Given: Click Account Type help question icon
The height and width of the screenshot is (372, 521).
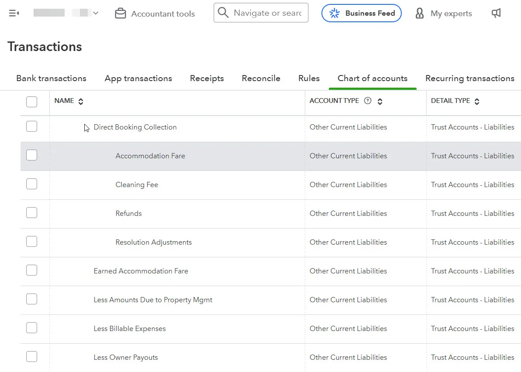Looking at the screenshot, I should point(368,101).
